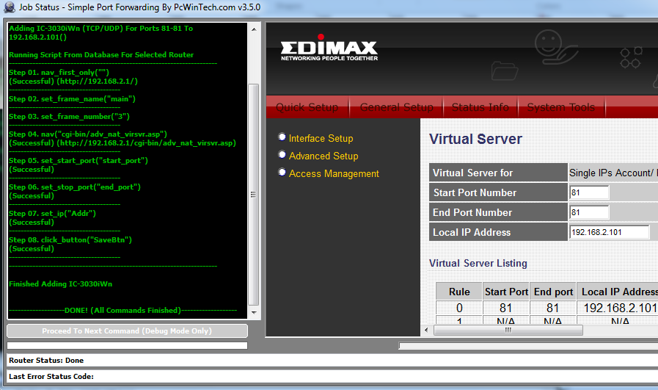Click the bullet beside Access Management
This screenshot has width=658, height=390.
coord(282,173)
